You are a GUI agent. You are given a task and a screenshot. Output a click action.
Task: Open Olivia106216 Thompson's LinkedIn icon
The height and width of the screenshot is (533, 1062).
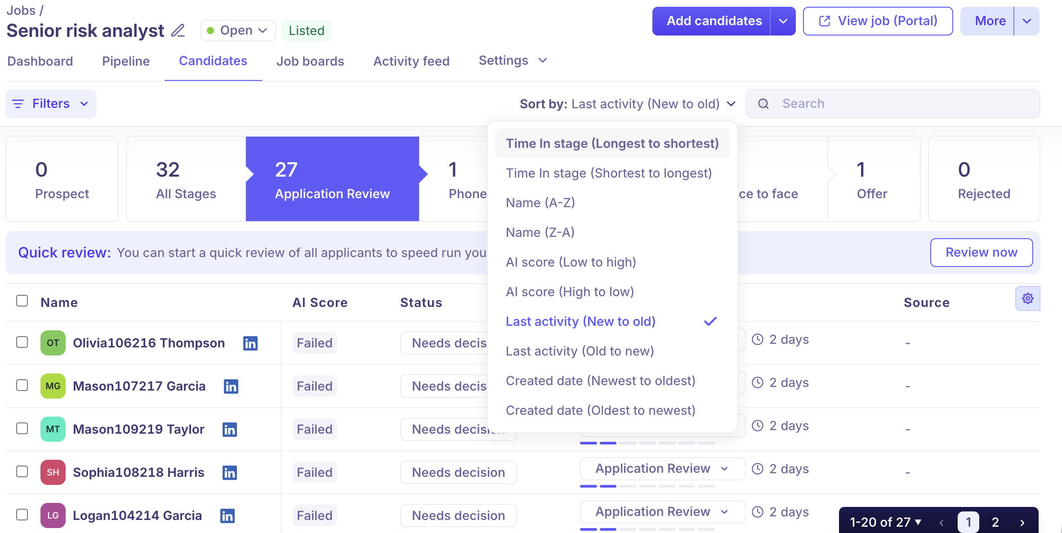pyautogui.click(x=250, y=343)
